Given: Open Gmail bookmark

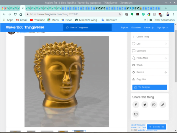Looking at the screenshot, I should pos(22,20).
